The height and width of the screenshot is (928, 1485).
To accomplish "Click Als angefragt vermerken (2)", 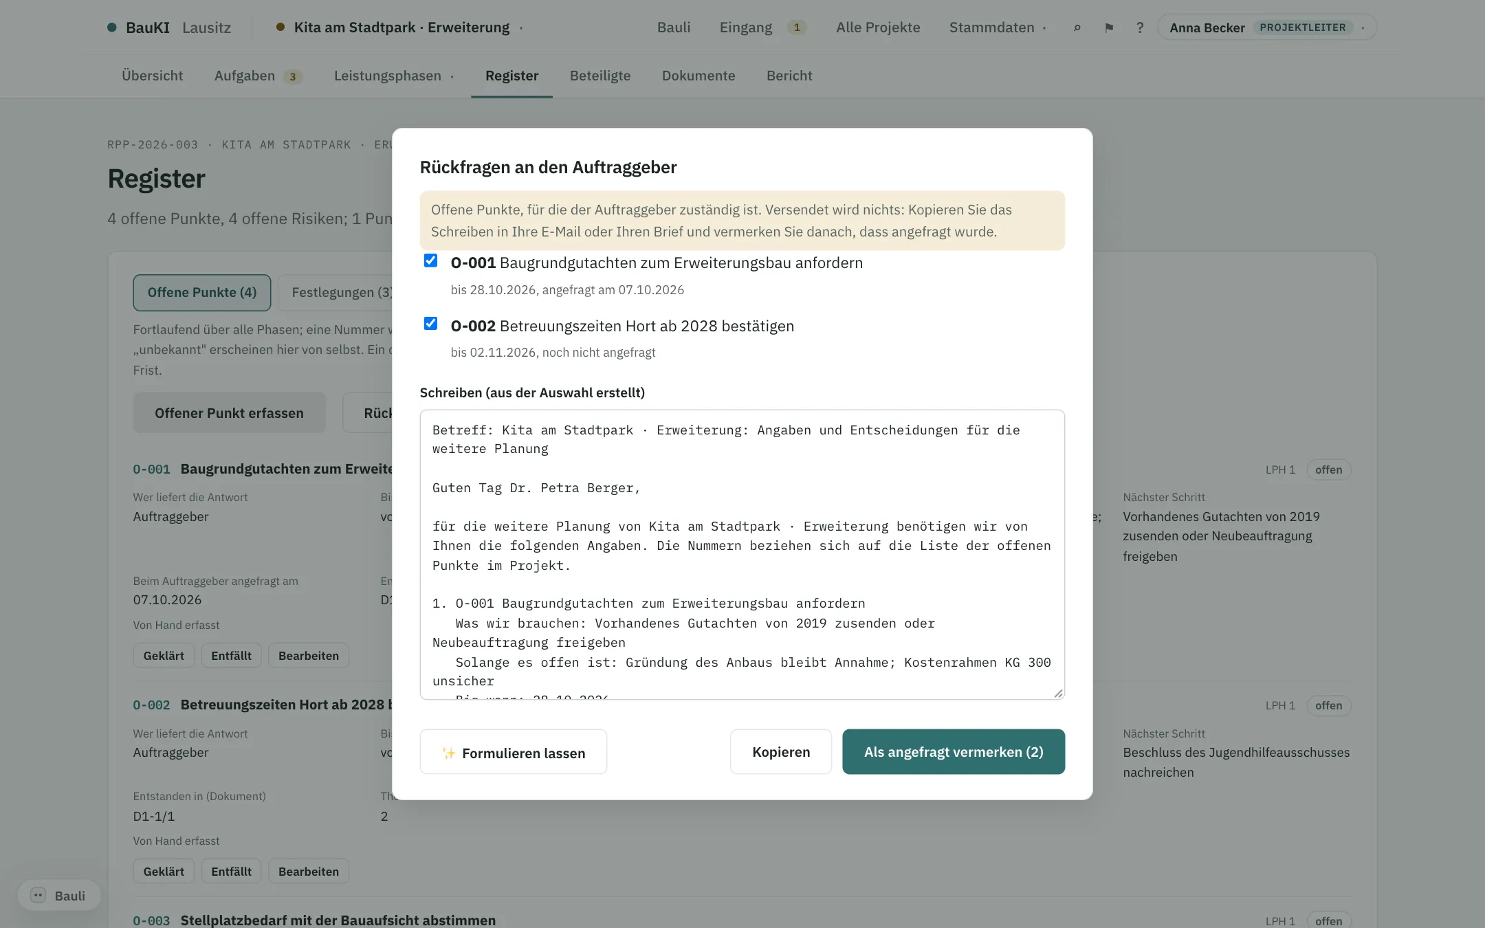I will tap(954, 752).
